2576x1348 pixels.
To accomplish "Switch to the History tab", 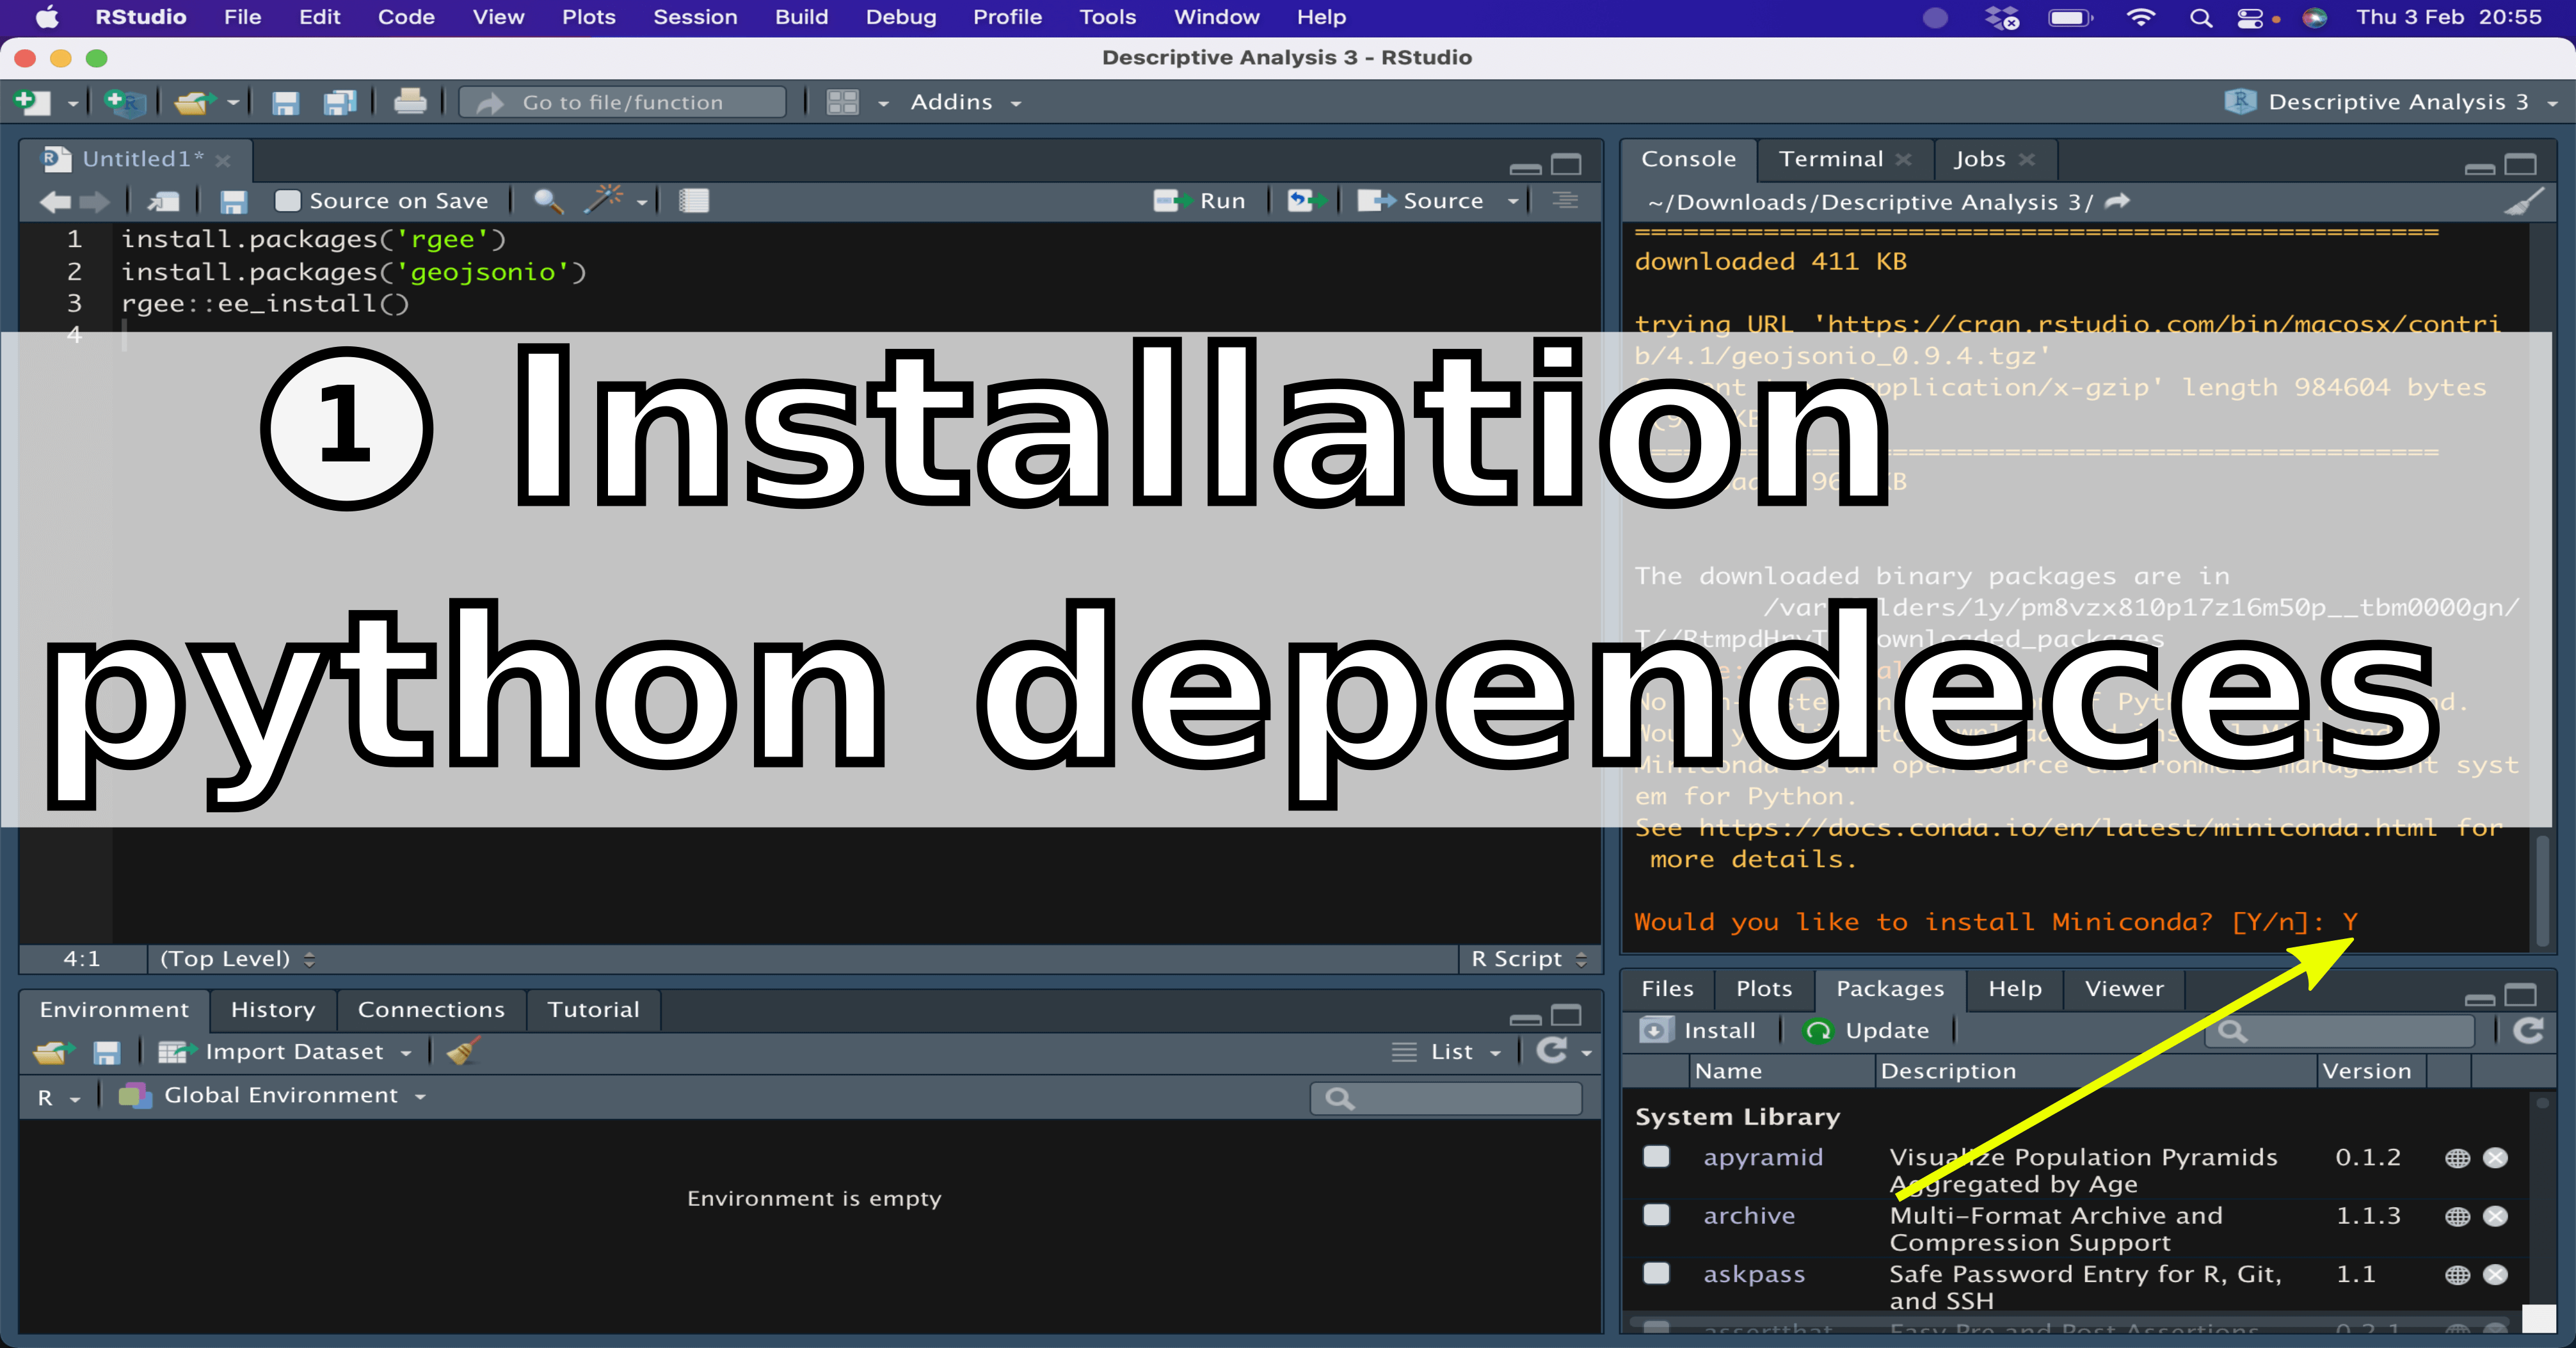I will click(x=273, y=1010).
